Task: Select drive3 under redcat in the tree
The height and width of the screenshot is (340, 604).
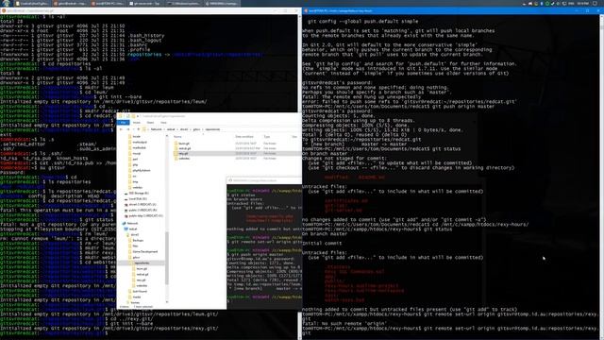Action: (x=134, y=235)
